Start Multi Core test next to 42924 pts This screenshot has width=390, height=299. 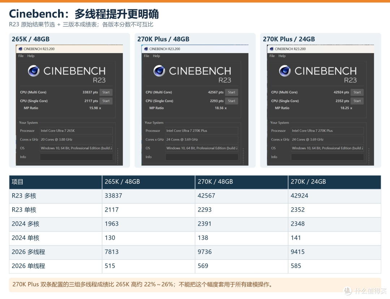pos(357,92)
